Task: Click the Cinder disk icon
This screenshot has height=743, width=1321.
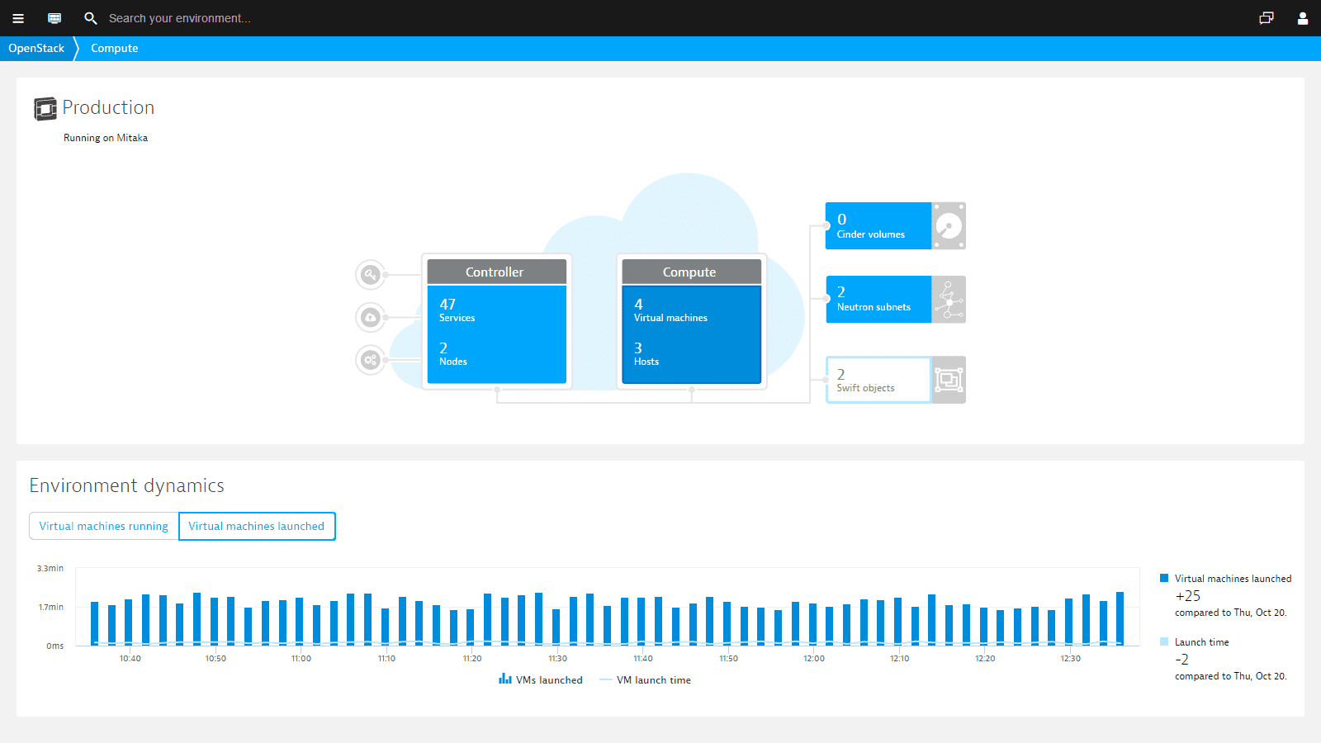Action: tap(949, 225)
